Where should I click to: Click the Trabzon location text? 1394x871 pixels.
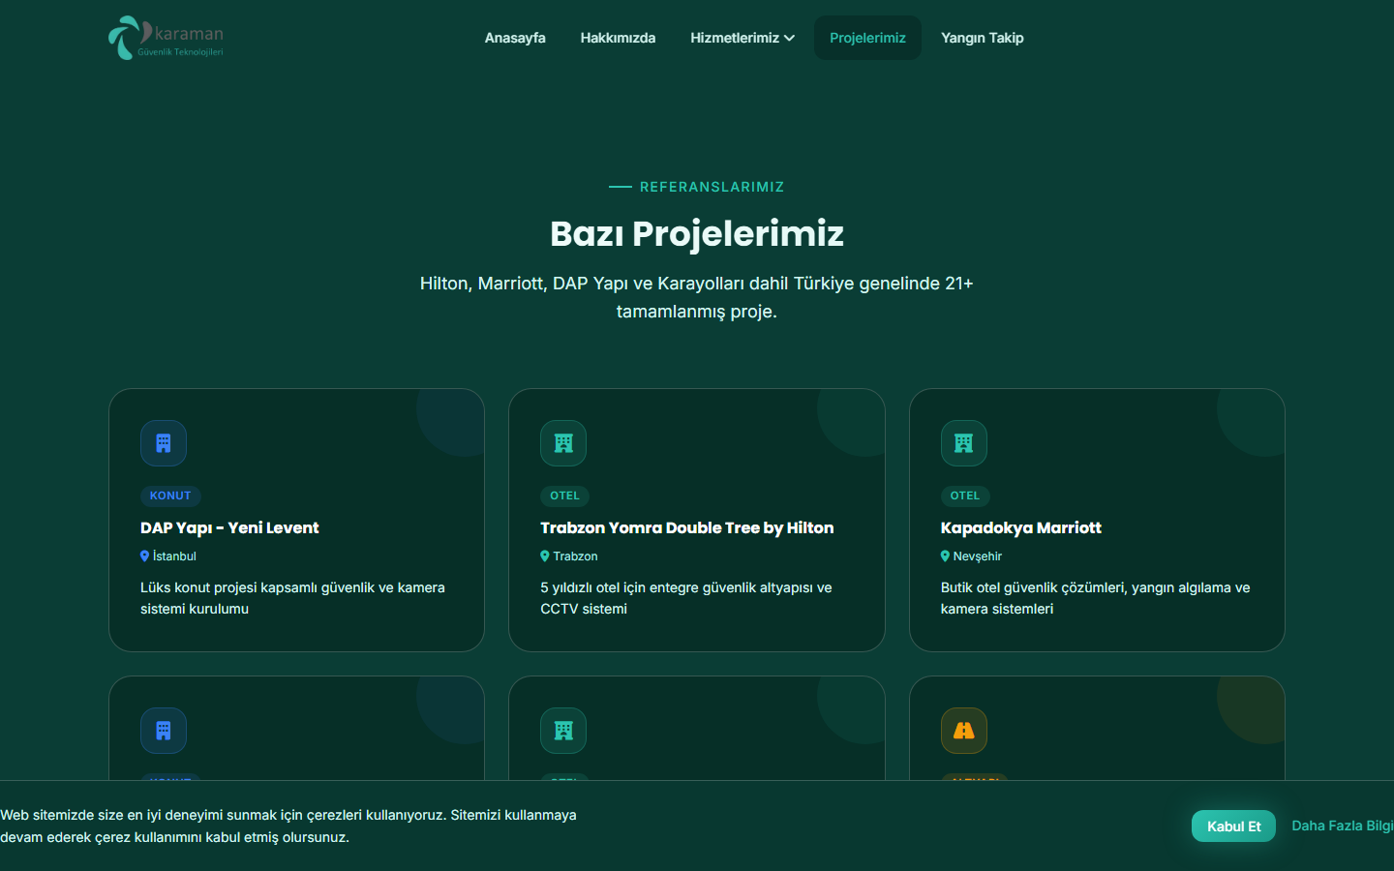(575, 556)
